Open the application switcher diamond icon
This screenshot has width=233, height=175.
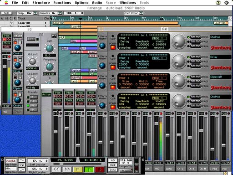227,3
